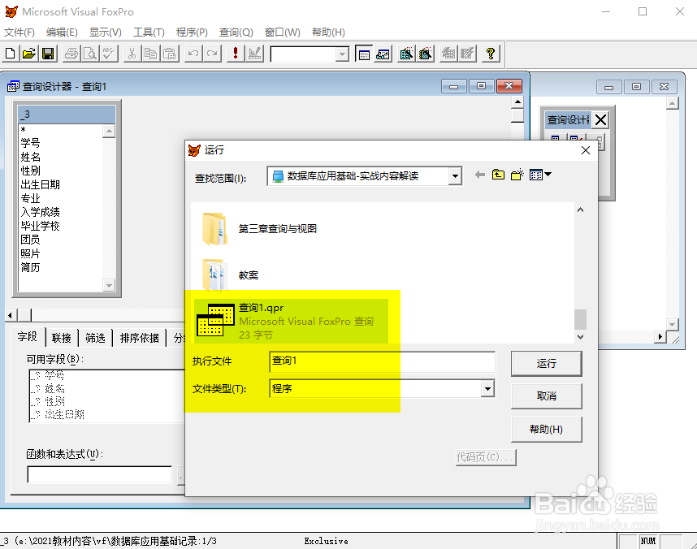Click the Print toolbar icon

(71, 54)
